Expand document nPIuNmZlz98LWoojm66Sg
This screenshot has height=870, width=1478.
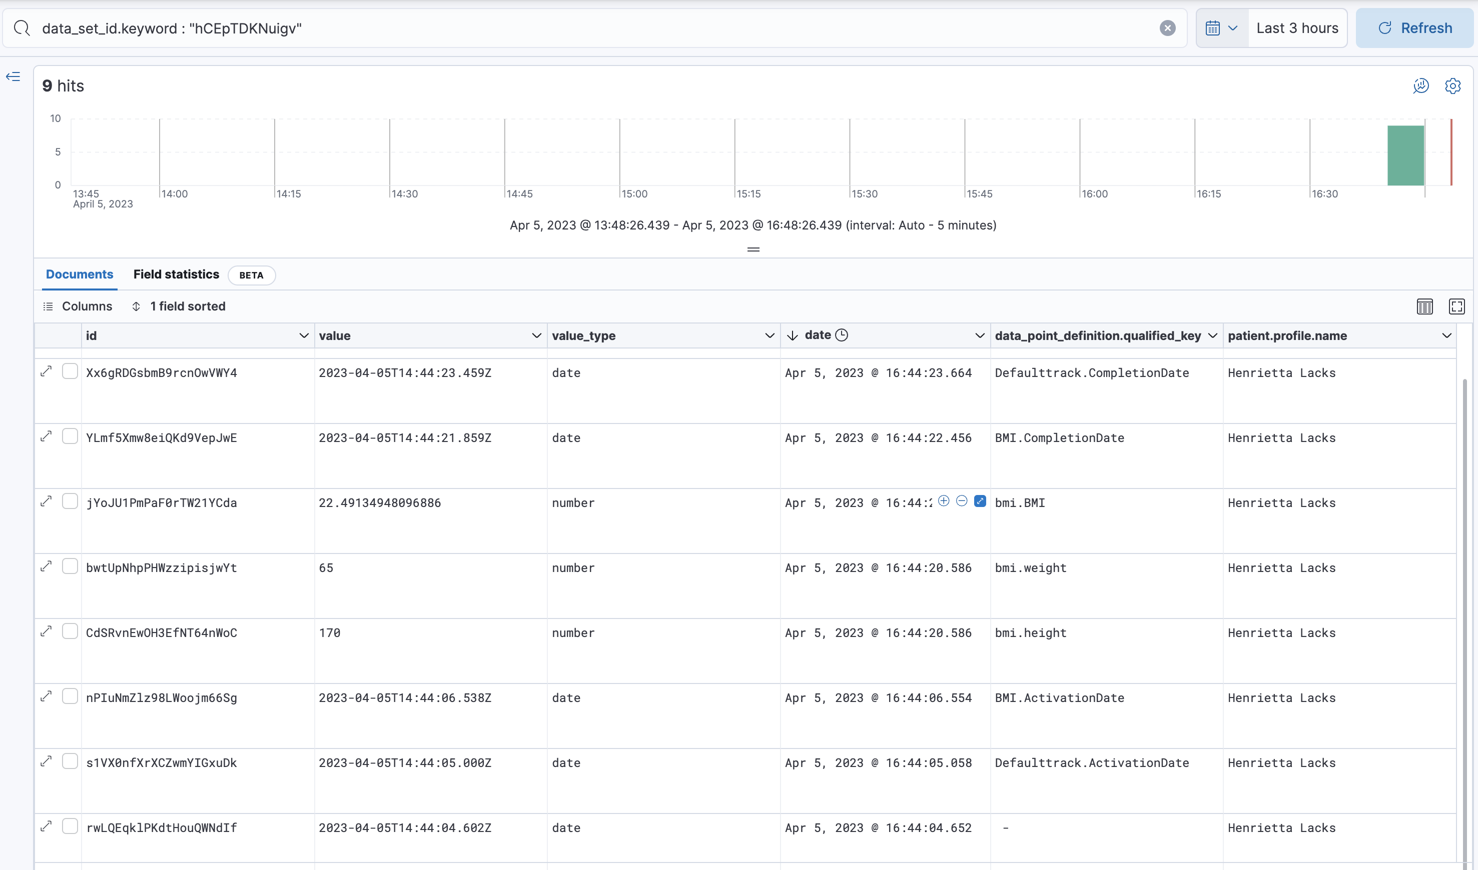pyautogui.click(x=47, y=696)
